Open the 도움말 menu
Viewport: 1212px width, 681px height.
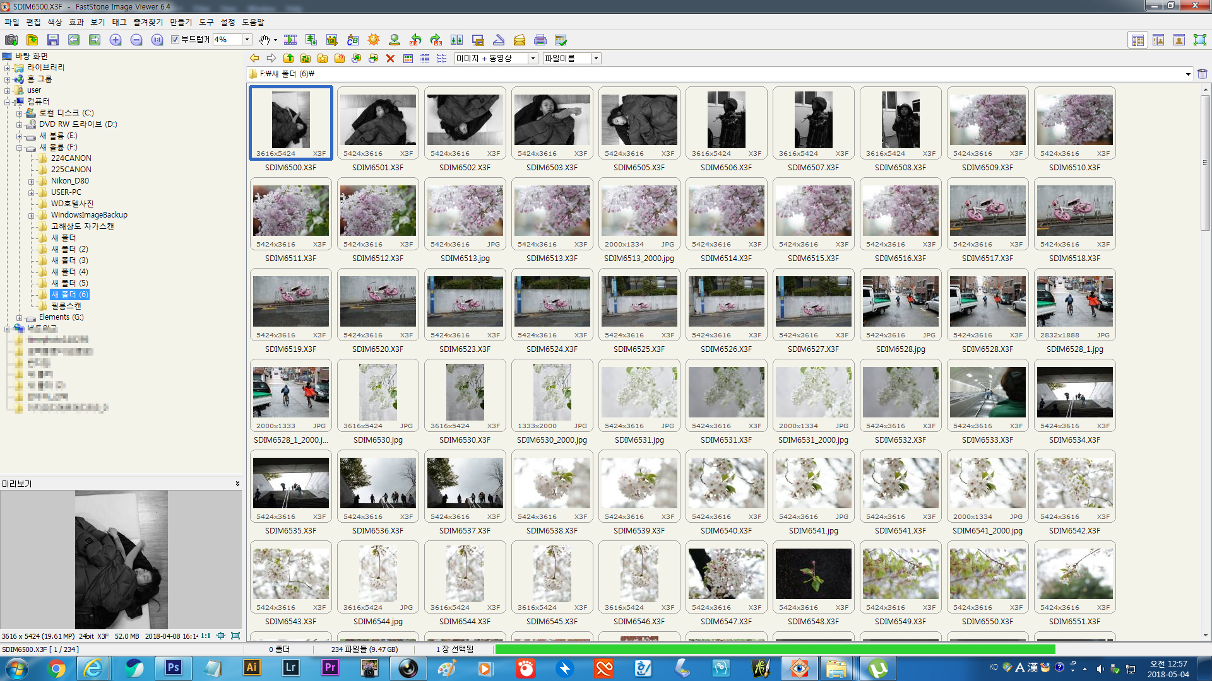(x=253, y=22)
